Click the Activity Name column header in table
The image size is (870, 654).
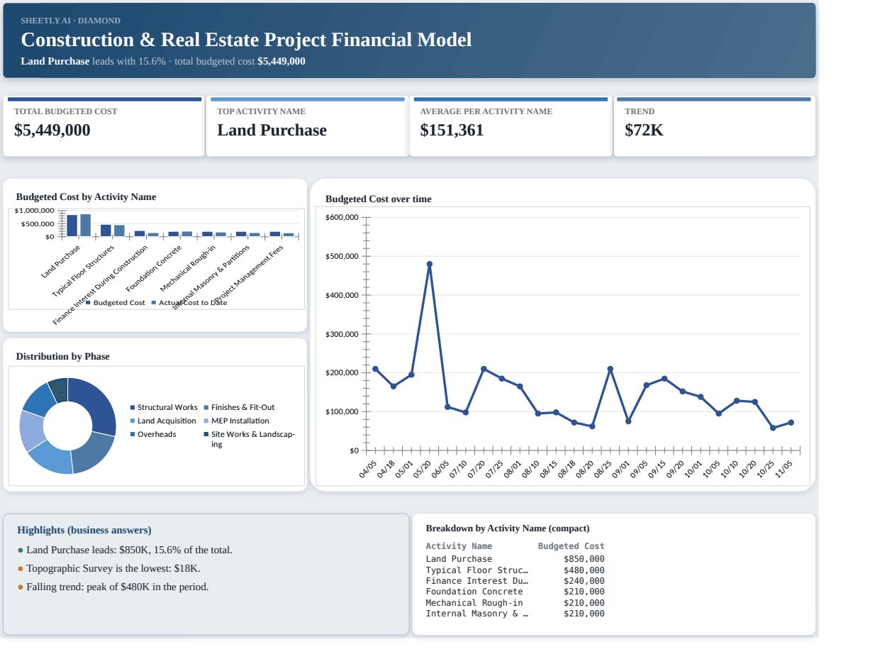click(459, 546)
